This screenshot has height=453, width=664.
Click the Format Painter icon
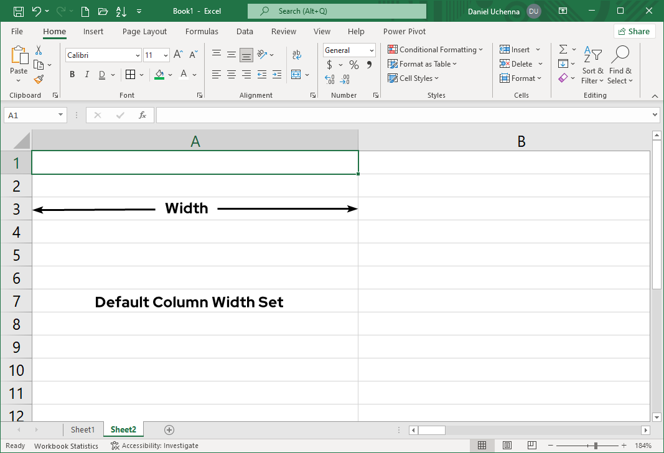click(x=38, y=79)
